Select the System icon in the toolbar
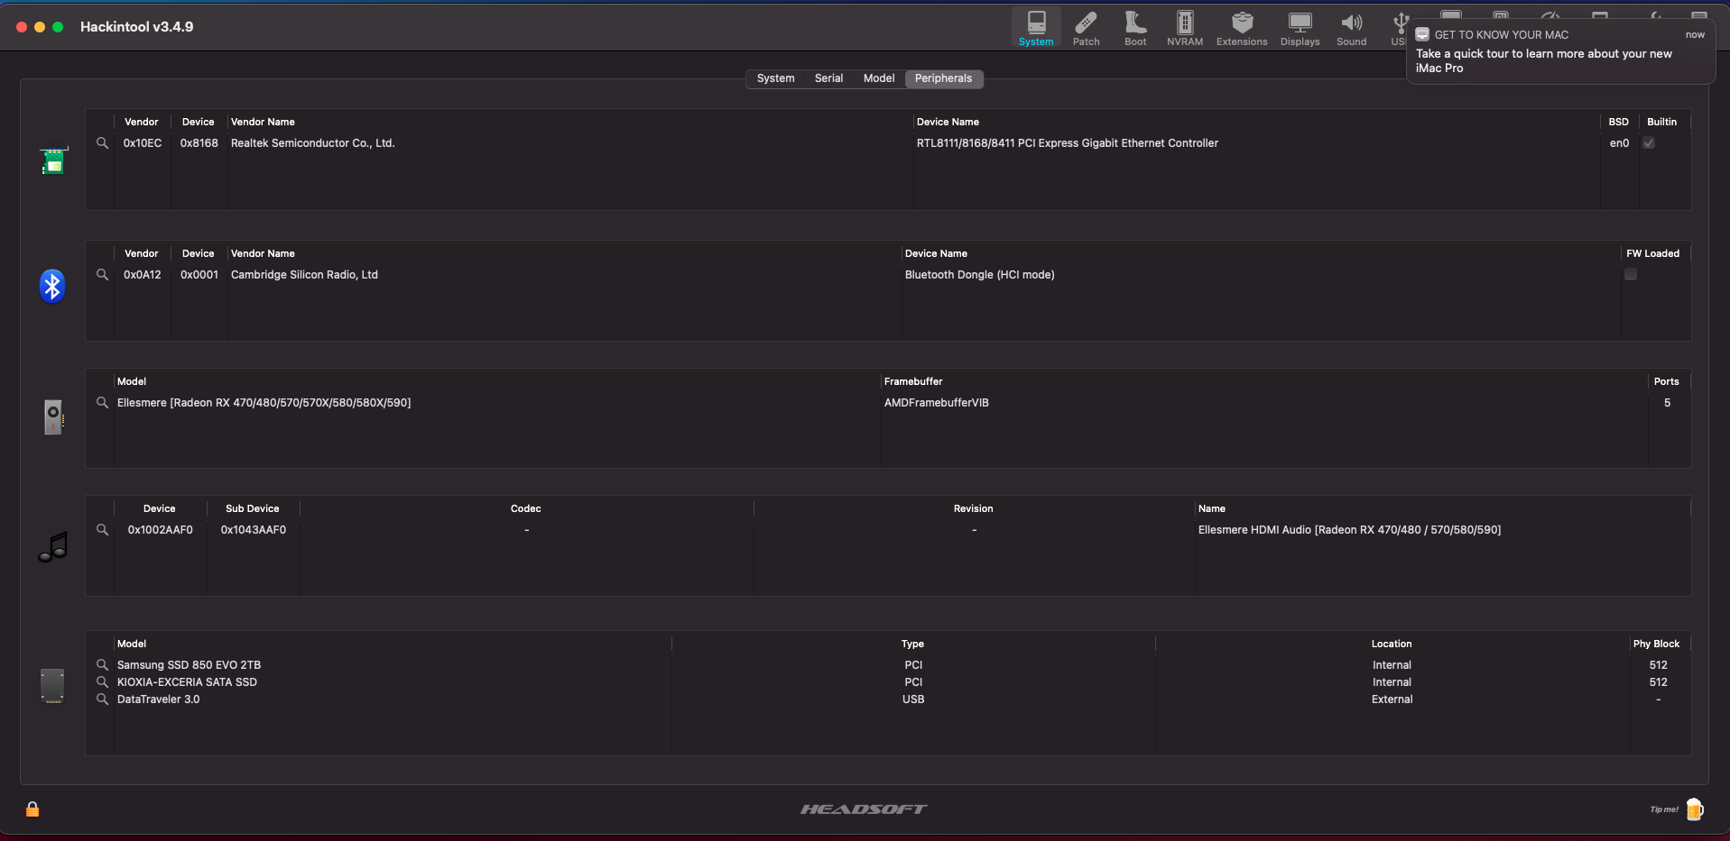Image resolution: width=1730 pixels, height=841 pixels. (x=1036, y=27)
